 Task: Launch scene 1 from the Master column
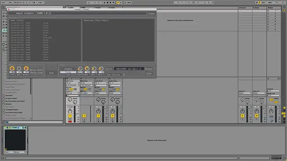(x=268, y=11)
